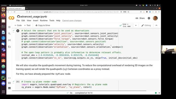Viewport: 176px width, 99px height.
Task: Reload the page in Firefox
Action: coord(14,12)
